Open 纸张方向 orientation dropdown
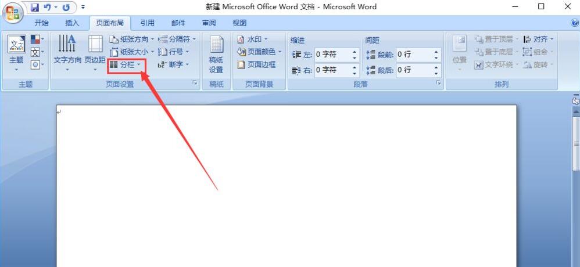Viewport: 580px width, 267px height. tap(132, 39)
